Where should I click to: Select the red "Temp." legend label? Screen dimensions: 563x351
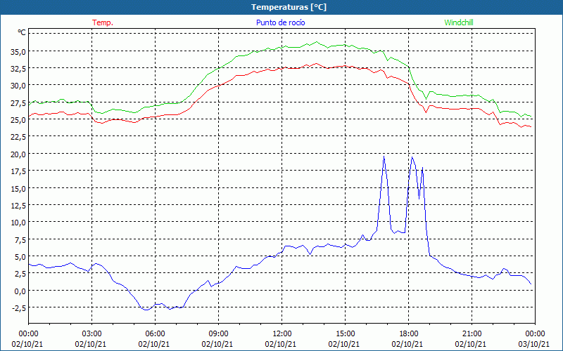(103, 22)
